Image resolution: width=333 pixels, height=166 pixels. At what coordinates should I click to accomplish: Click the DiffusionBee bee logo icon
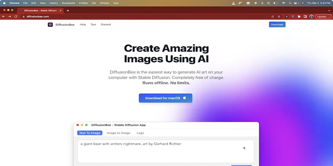[50, 24]
